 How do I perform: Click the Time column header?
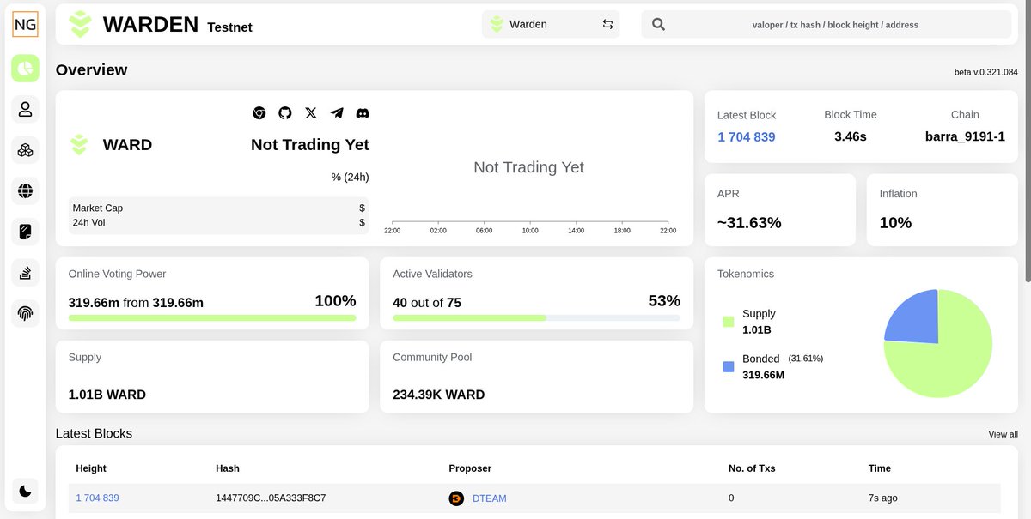point(880,468)
